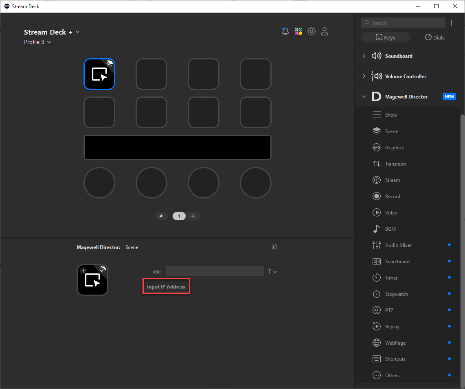
Task: Select the Timer icon
Action: pos(376,278)
